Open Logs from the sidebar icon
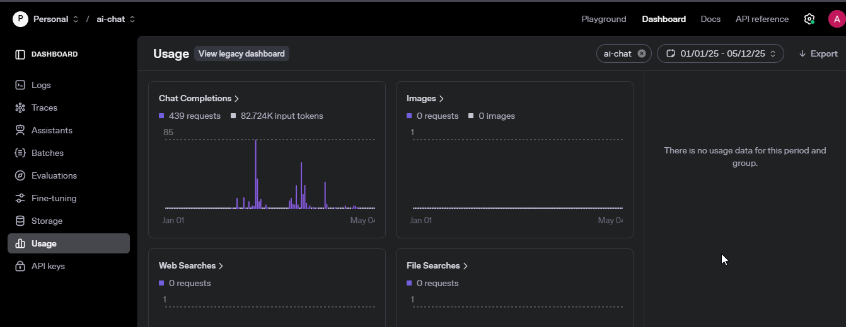Image resolution: width=846 pixels, height=327 pixels. [20, 85]
